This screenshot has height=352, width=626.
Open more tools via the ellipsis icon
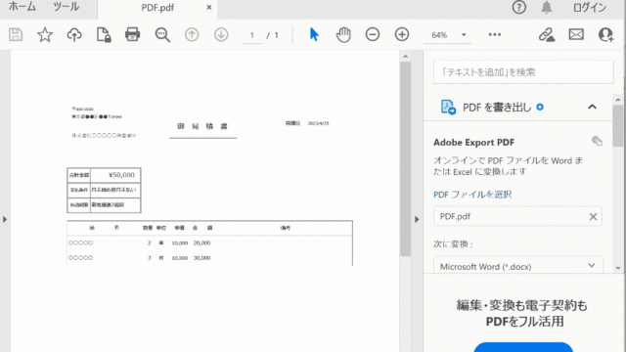point(495,35)
